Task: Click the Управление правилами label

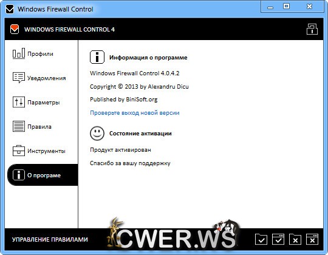Action: (50, 240)
